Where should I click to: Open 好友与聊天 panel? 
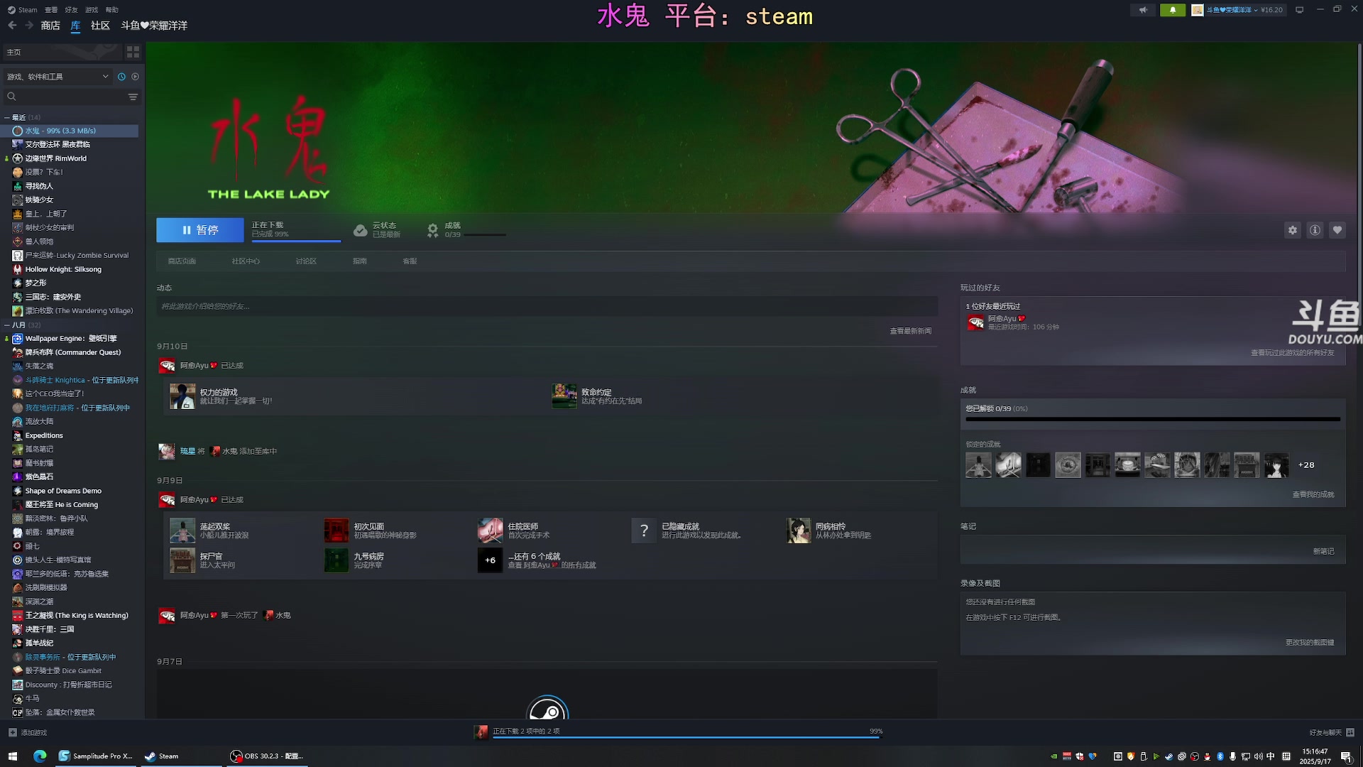(1331, 732)
